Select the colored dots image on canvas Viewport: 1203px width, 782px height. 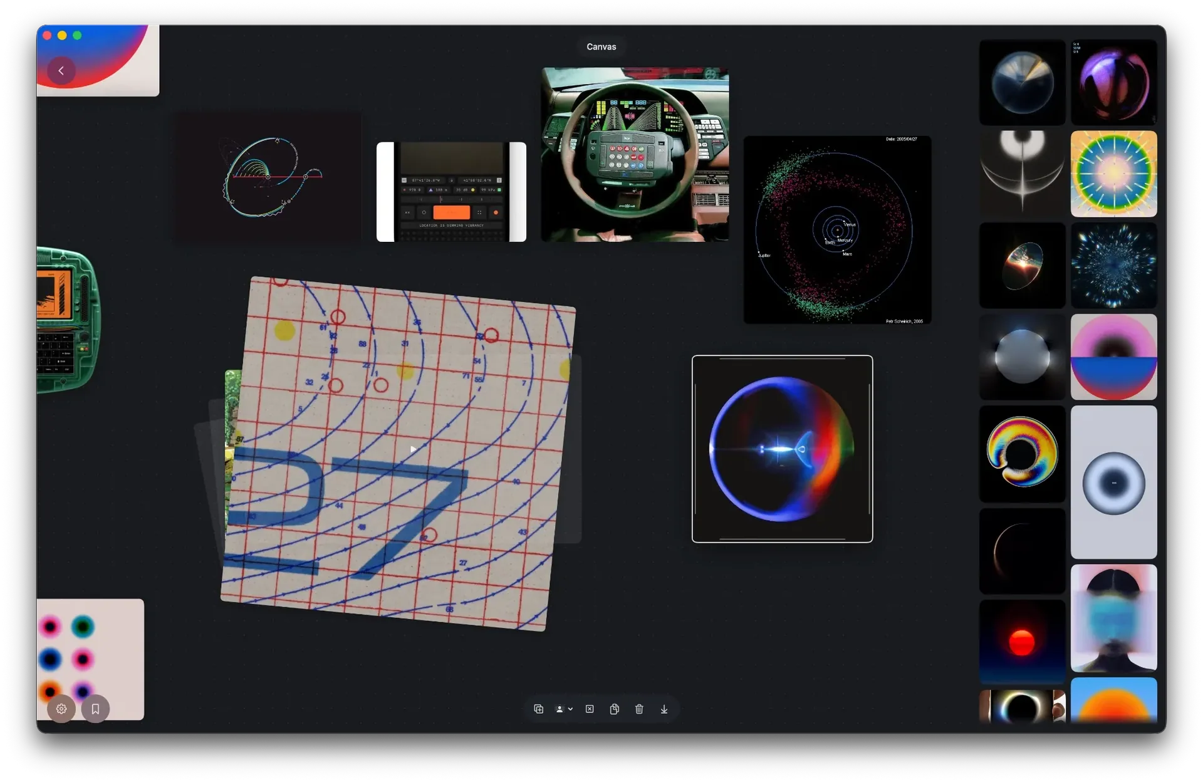coord(90,659)
